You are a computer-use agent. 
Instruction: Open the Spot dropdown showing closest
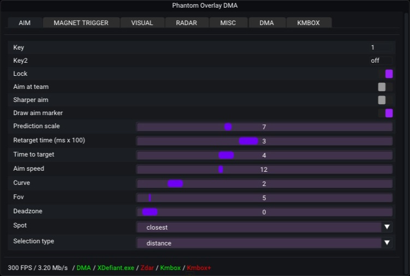tap(264, 227)
